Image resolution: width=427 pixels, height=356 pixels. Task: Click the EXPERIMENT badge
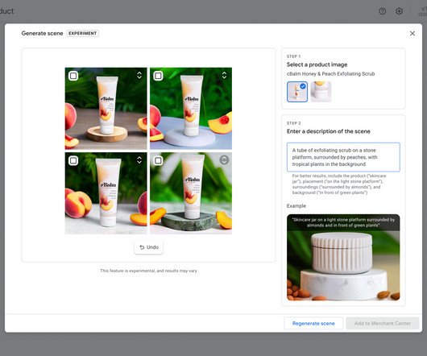click(82, 33)
